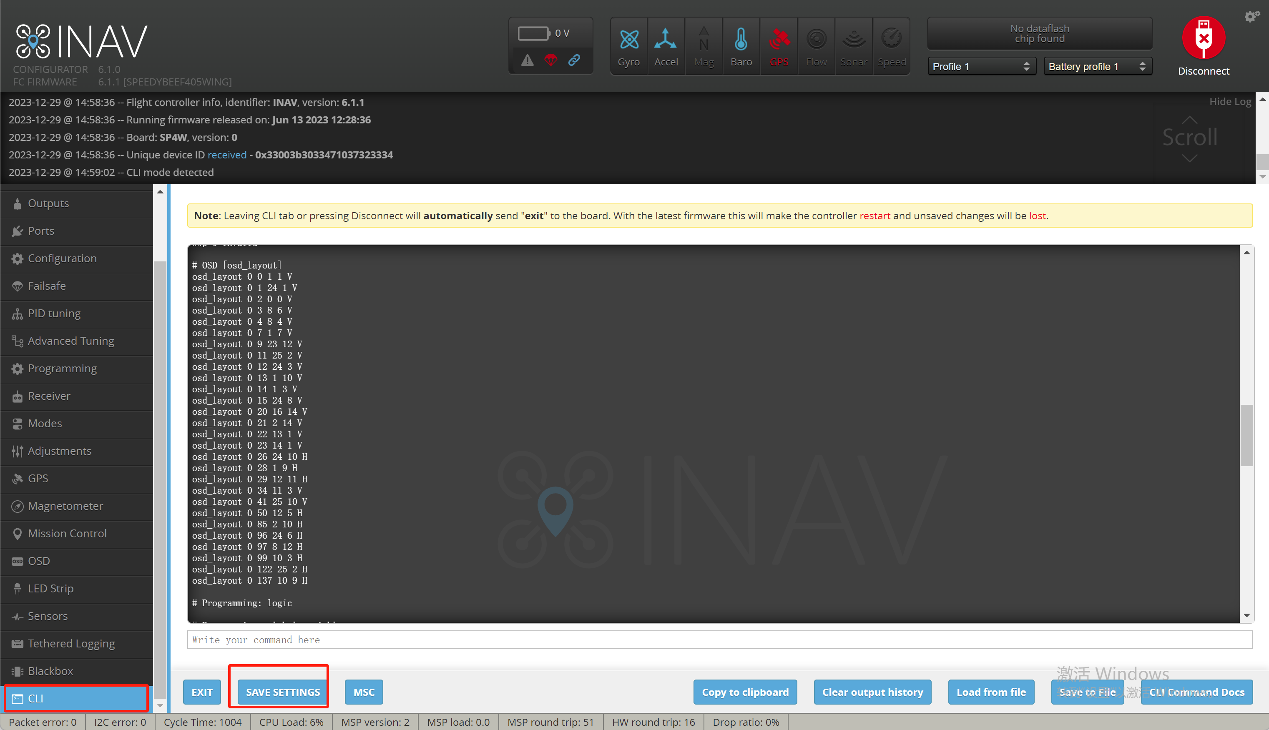Open the Tethered Logging tab
Viewport: 1269px width, 730px height.
coord(77,644)
